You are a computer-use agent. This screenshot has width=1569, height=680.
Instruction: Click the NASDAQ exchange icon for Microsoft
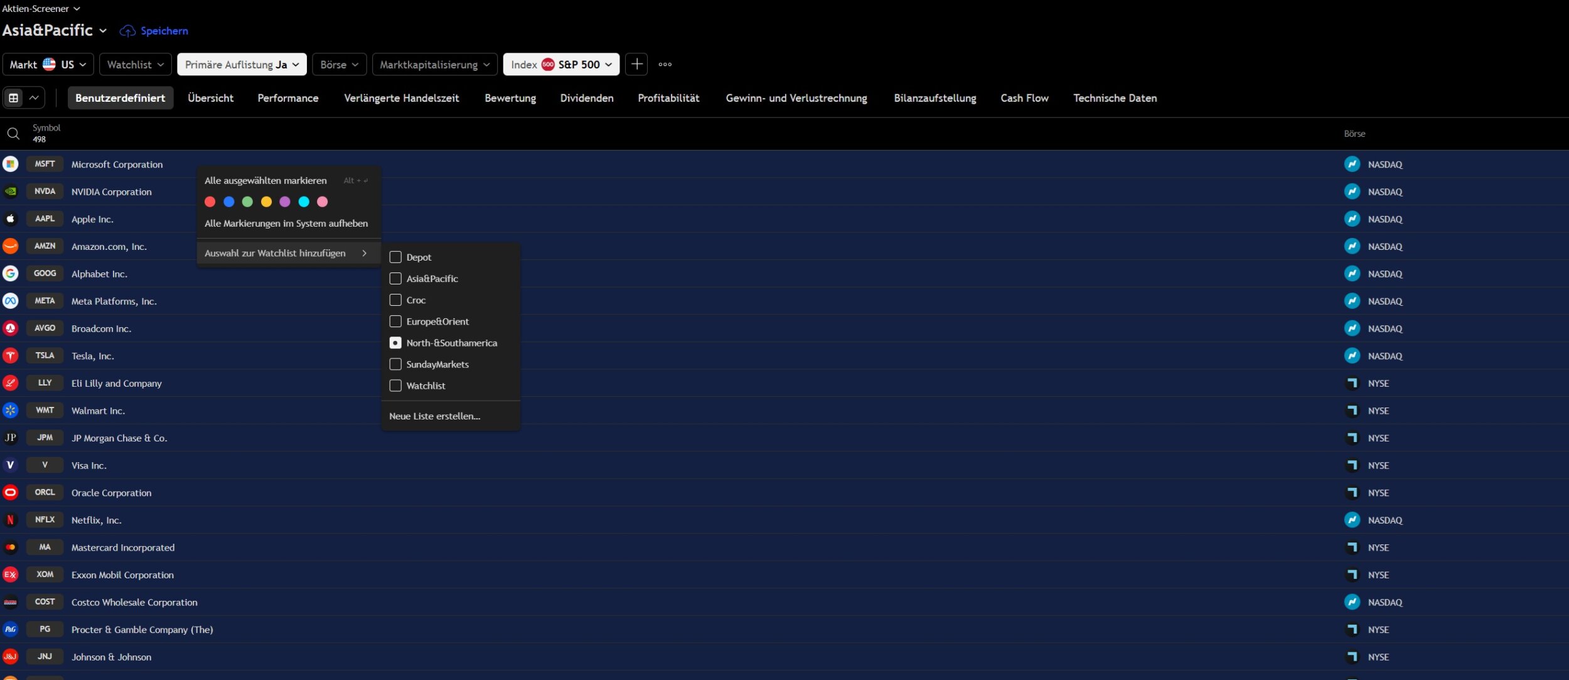[x=1352, y=165]
